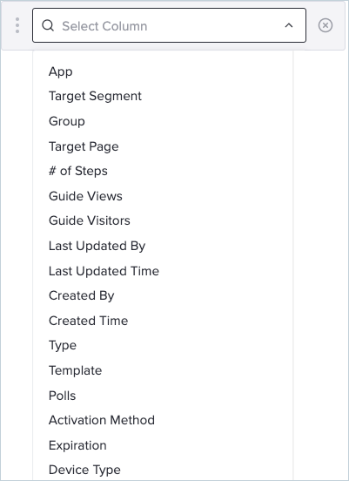The width and height of the screenshot is (349, 481).
Task: Pick Template from the list
Action: pos(76,371)
